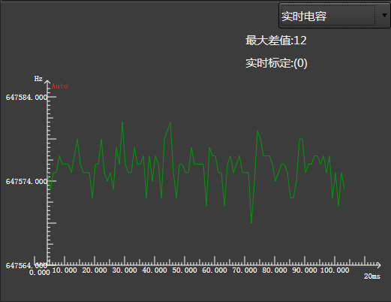Click the 实时电容 combo box text

coord(304,17)
